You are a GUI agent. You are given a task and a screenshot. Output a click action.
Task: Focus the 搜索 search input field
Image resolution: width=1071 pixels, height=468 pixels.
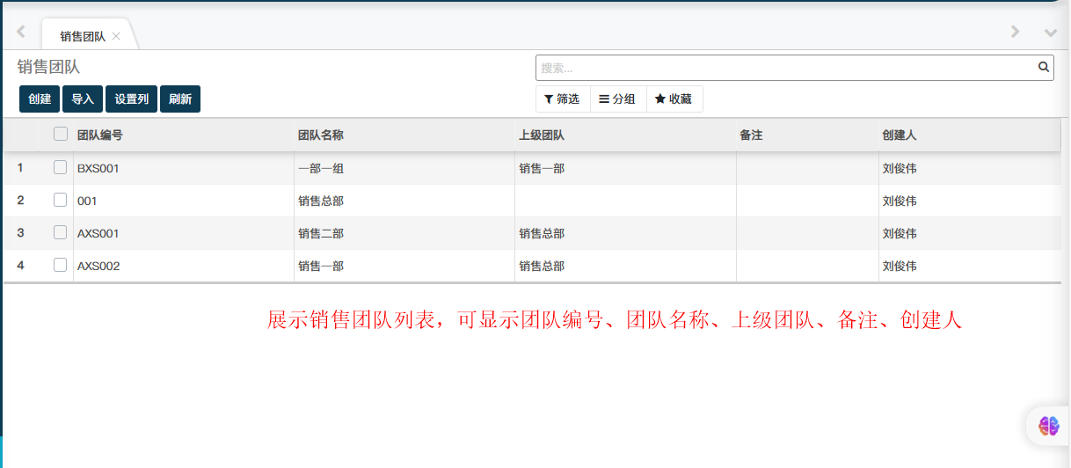783,68
